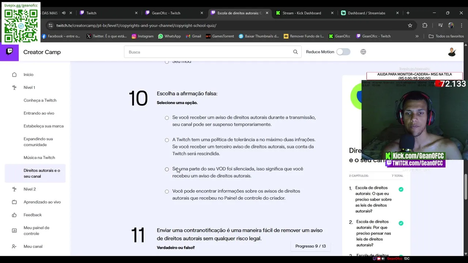This screenshot has height=263, width=468.
Task: Open the language globe icon
Action: (x=363, y=52)
